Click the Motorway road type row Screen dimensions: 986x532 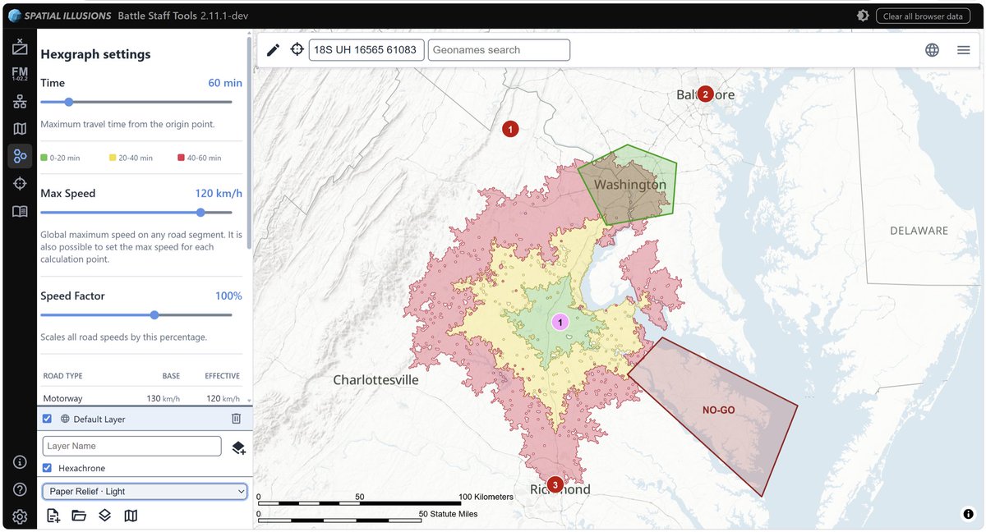click(141, 398)
